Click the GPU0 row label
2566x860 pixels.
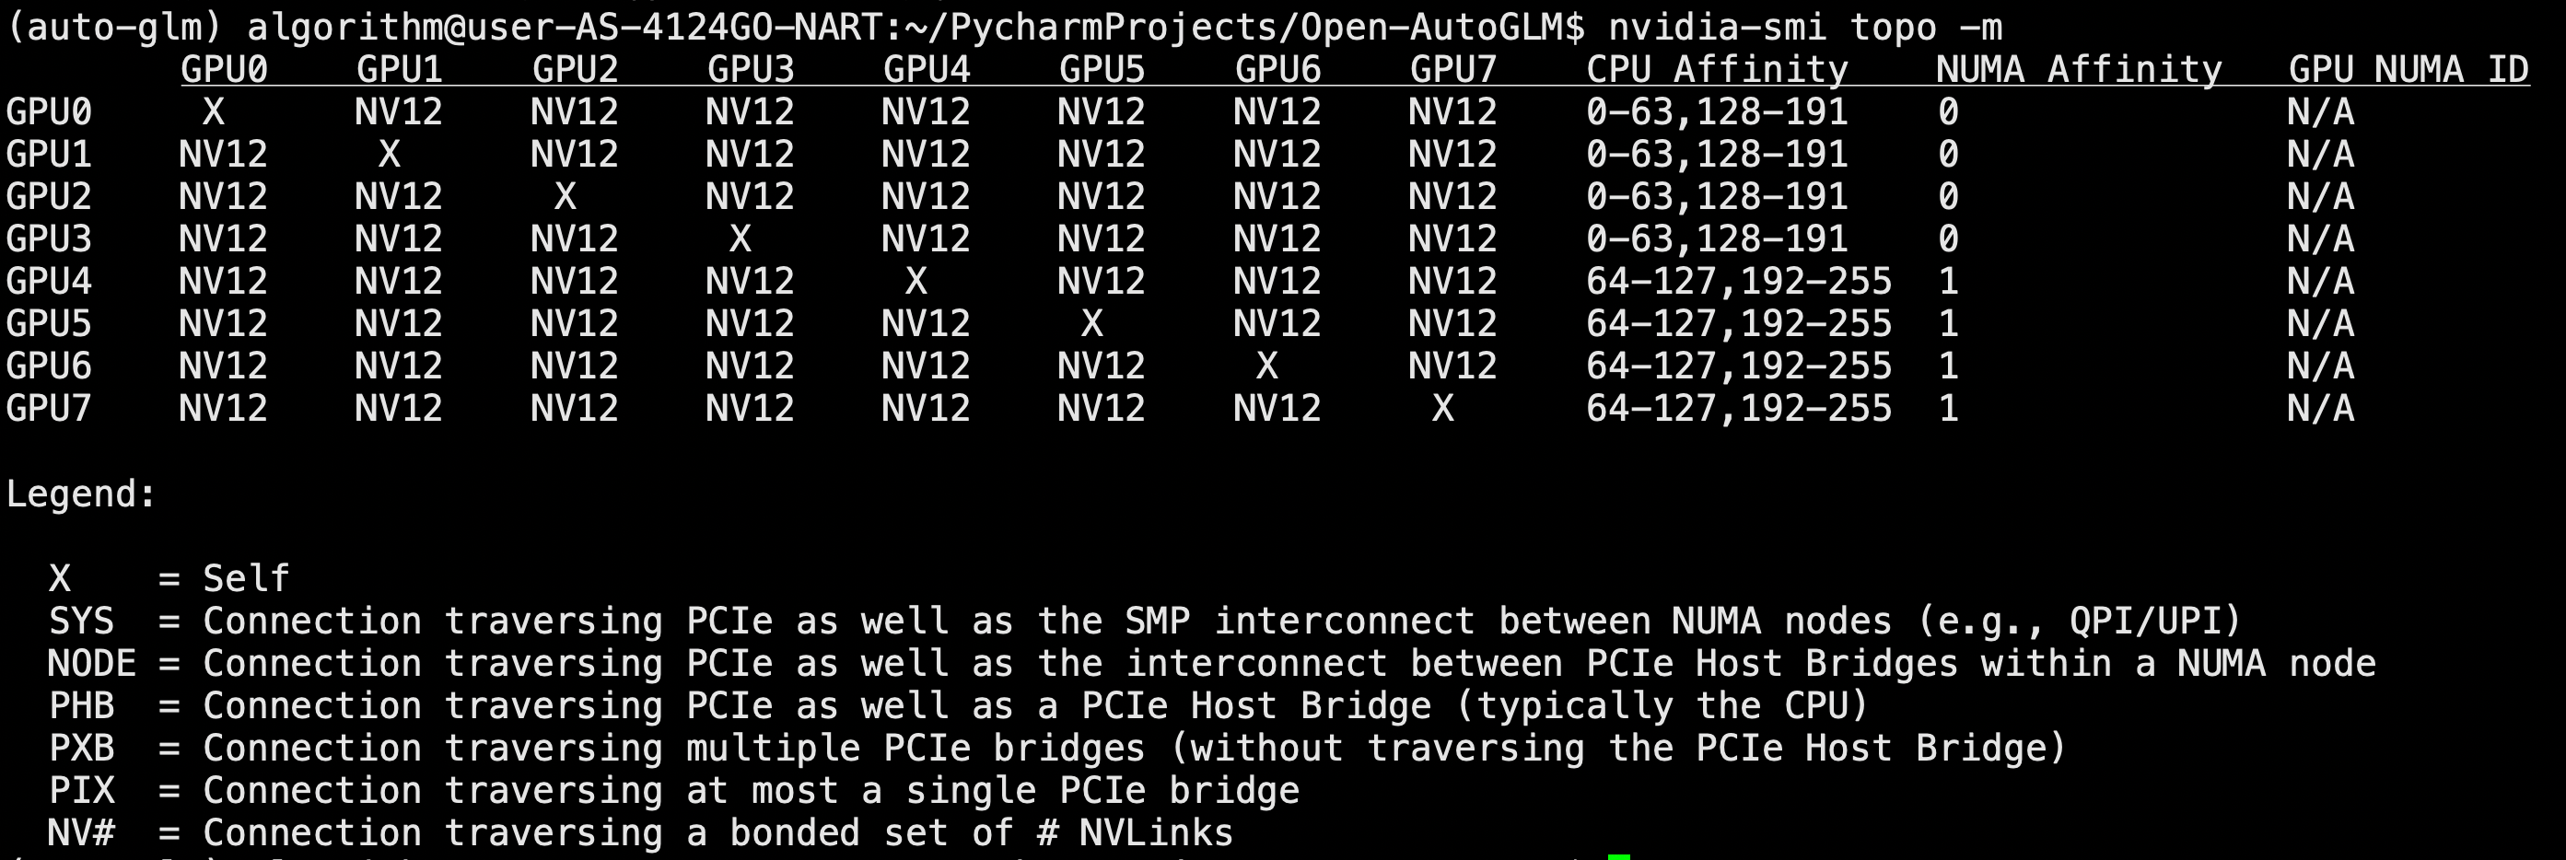click(49, 111)
